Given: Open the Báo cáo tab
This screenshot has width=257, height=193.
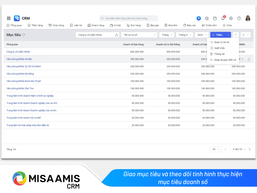Looking at the screenshot, I should coord(190,25).
